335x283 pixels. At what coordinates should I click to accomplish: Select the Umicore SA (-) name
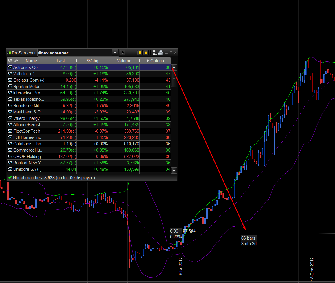(27, 169)
